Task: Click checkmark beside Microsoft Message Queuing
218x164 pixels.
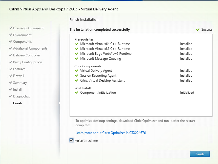Action: [77, 59]
